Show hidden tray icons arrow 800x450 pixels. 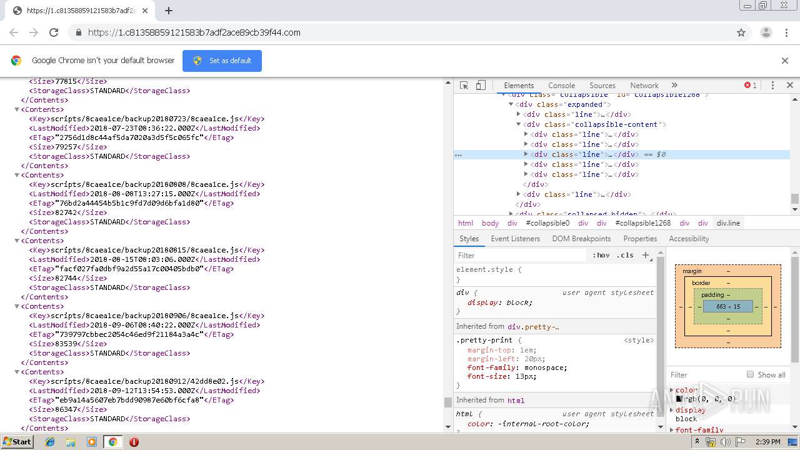pyautogui.click(x=697, y=441)
